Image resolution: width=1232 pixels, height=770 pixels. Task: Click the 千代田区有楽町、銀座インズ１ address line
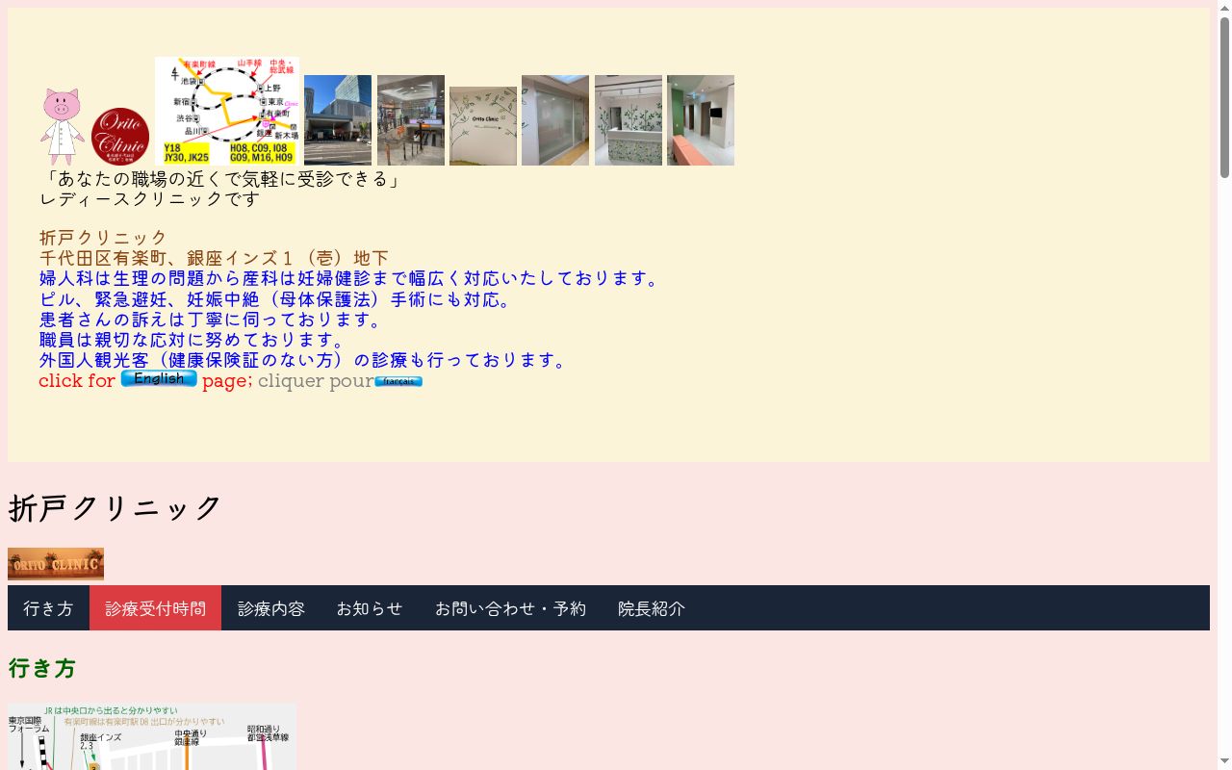tap(215, 258)
